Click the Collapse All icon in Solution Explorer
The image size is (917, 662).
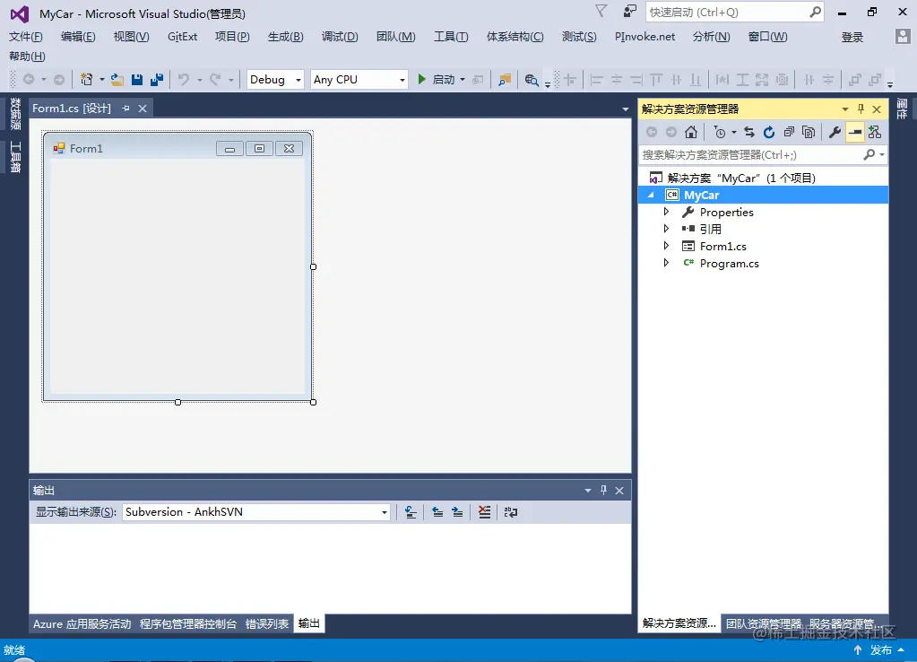point(789,132)
